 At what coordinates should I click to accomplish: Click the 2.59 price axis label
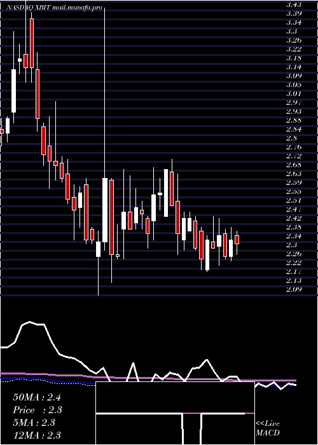click(x=294, y=183)
